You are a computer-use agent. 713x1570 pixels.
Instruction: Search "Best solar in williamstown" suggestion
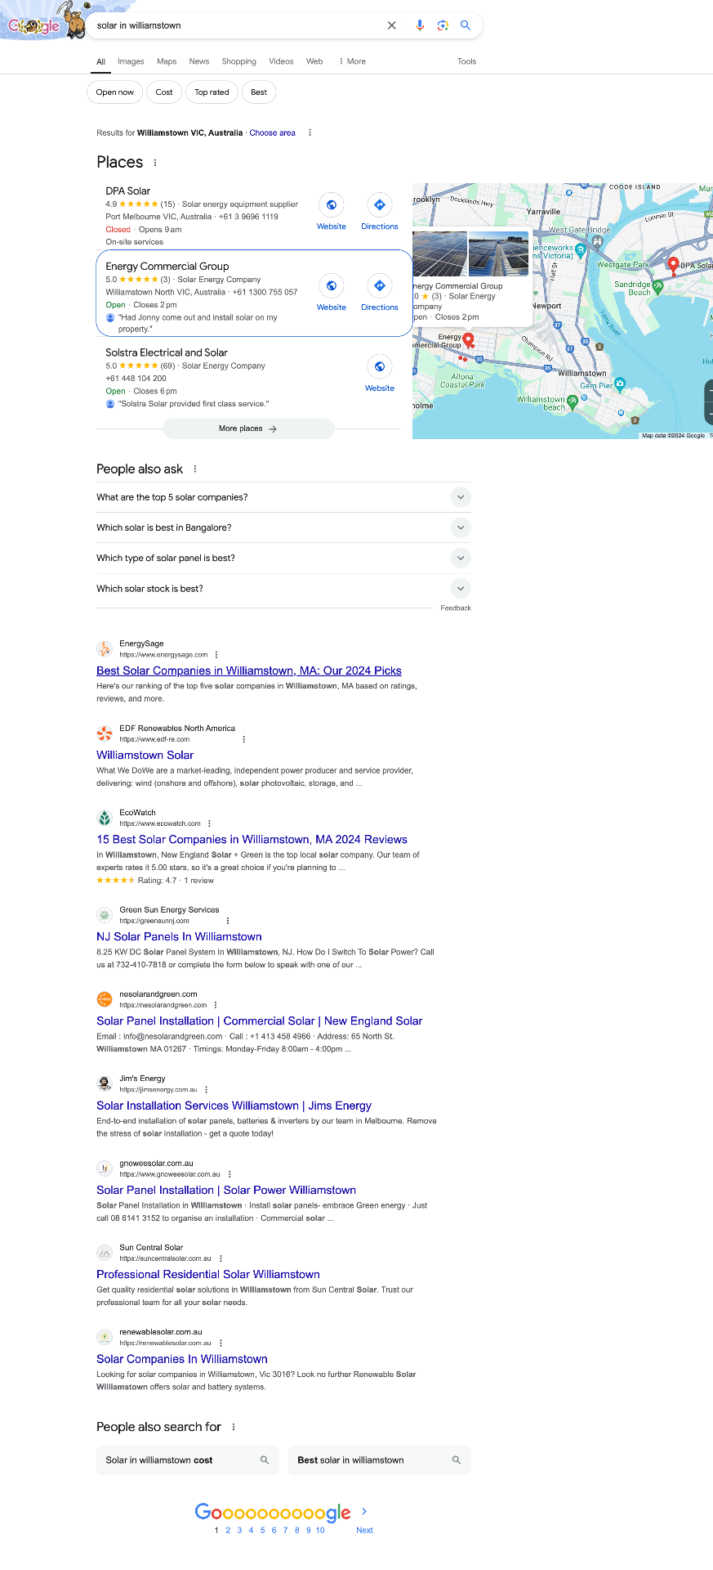(x=380, y=1460)
